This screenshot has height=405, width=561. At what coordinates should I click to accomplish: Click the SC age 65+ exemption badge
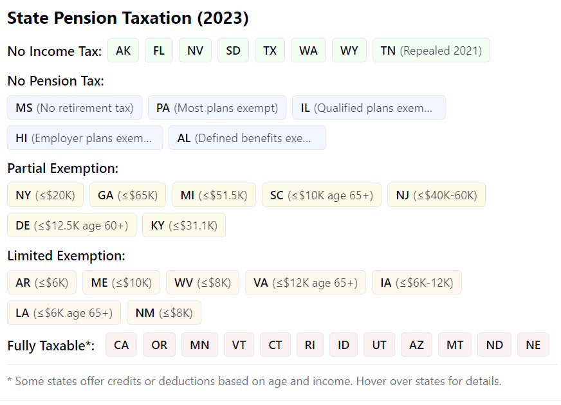point(321,195)
